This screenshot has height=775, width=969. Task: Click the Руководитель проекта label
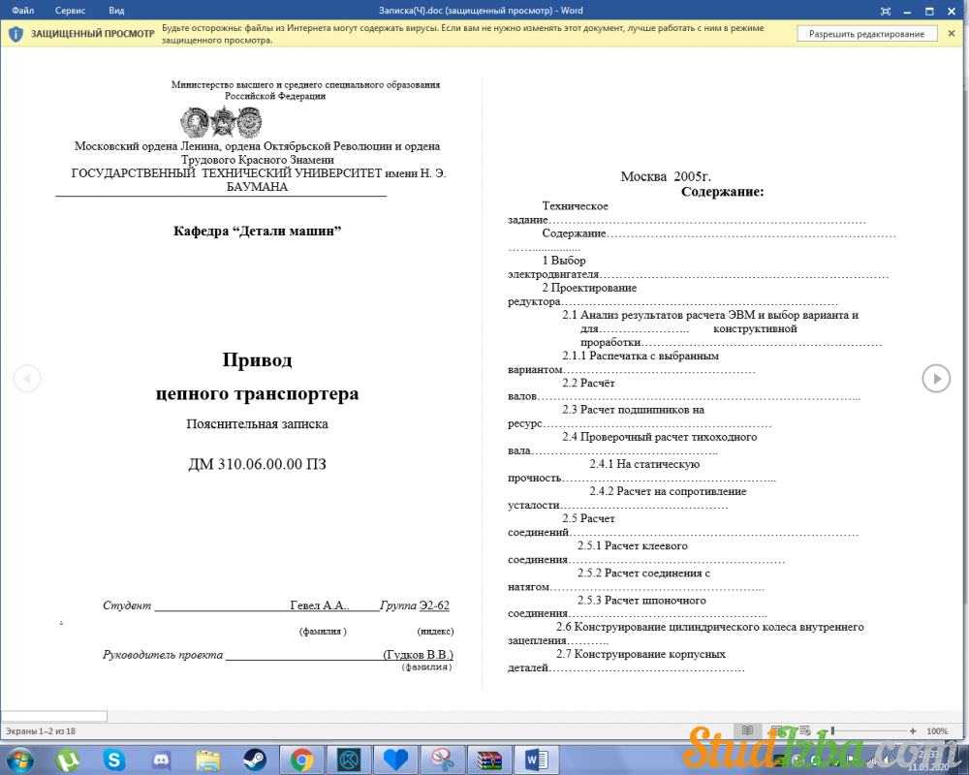[x=163, y=655]
